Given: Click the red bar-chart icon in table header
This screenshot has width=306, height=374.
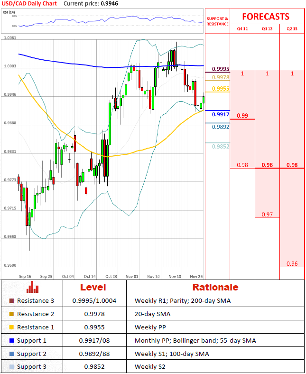Looking at the screenshot, I should point(32,287).
